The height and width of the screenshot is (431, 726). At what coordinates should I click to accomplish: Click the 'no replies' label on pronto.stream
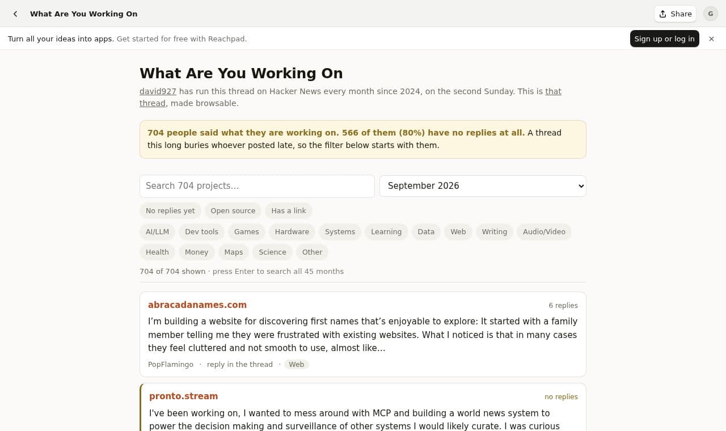[x=561, y=397]
